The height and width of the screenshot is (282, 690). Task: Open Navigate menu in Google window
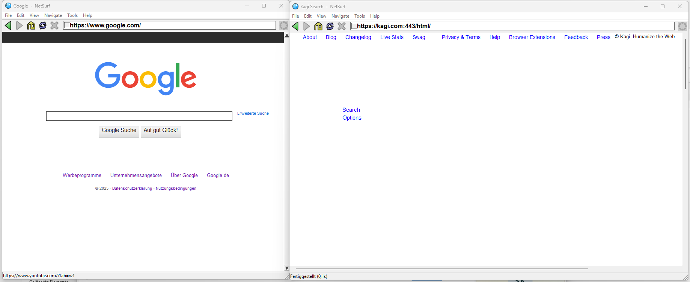53,15
